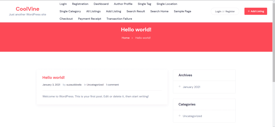Select All Listings in navigation
This screenshot has height=127, width=275.
93,11
